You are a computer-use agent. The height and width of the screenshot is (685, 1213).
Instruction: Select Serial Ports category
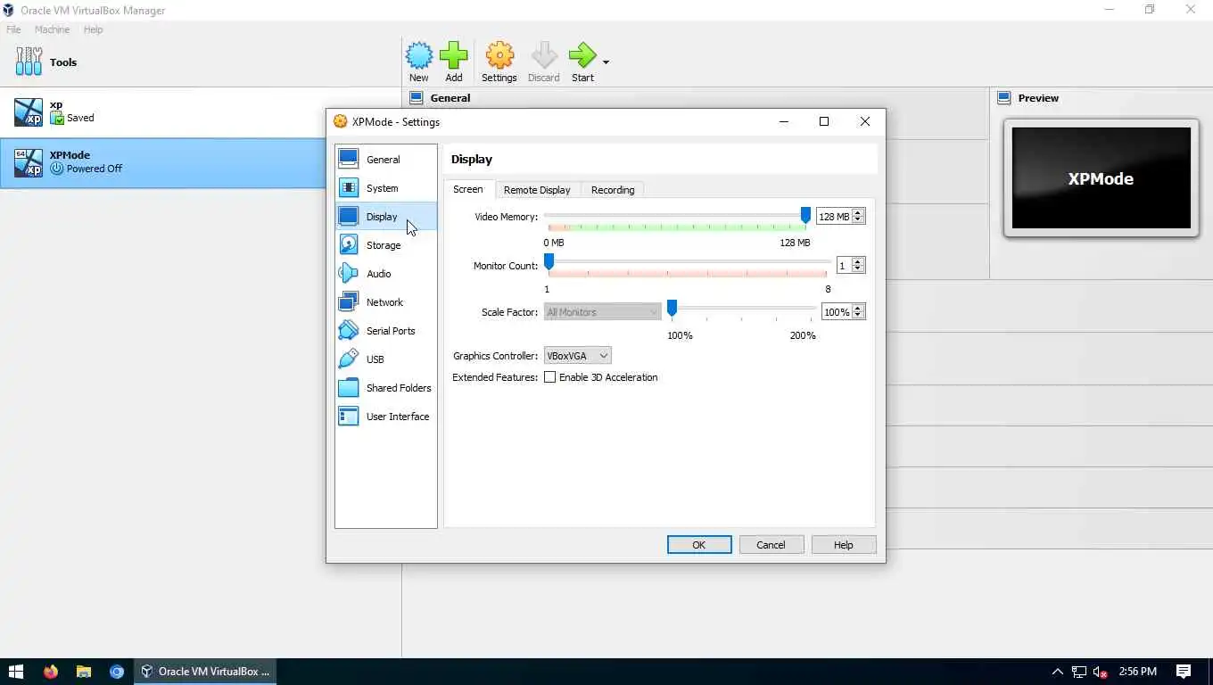pos(385,331)
